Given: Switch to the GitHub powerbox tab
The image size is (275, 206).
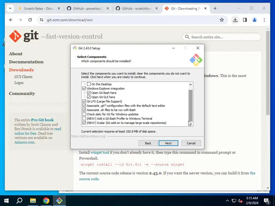Looking at the screenshot, I should coord(88,8).
